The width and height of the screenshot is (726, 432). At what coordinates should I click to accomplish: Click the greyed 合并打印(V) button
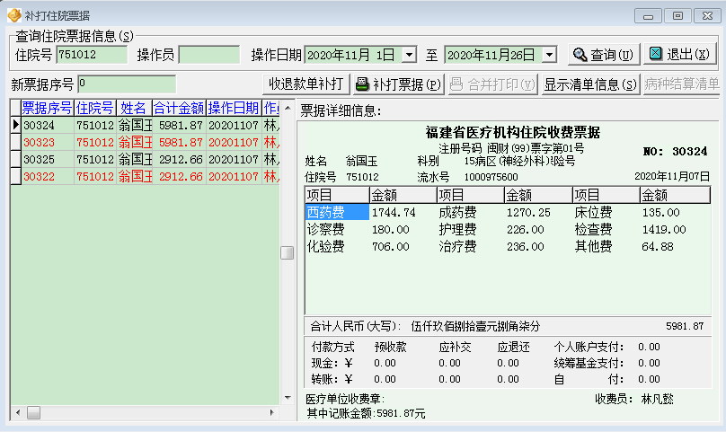coord(492,84)
